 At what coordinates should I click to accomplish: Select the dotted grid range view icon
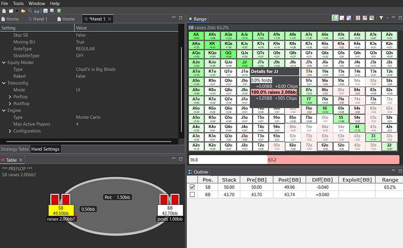point(372,18)
